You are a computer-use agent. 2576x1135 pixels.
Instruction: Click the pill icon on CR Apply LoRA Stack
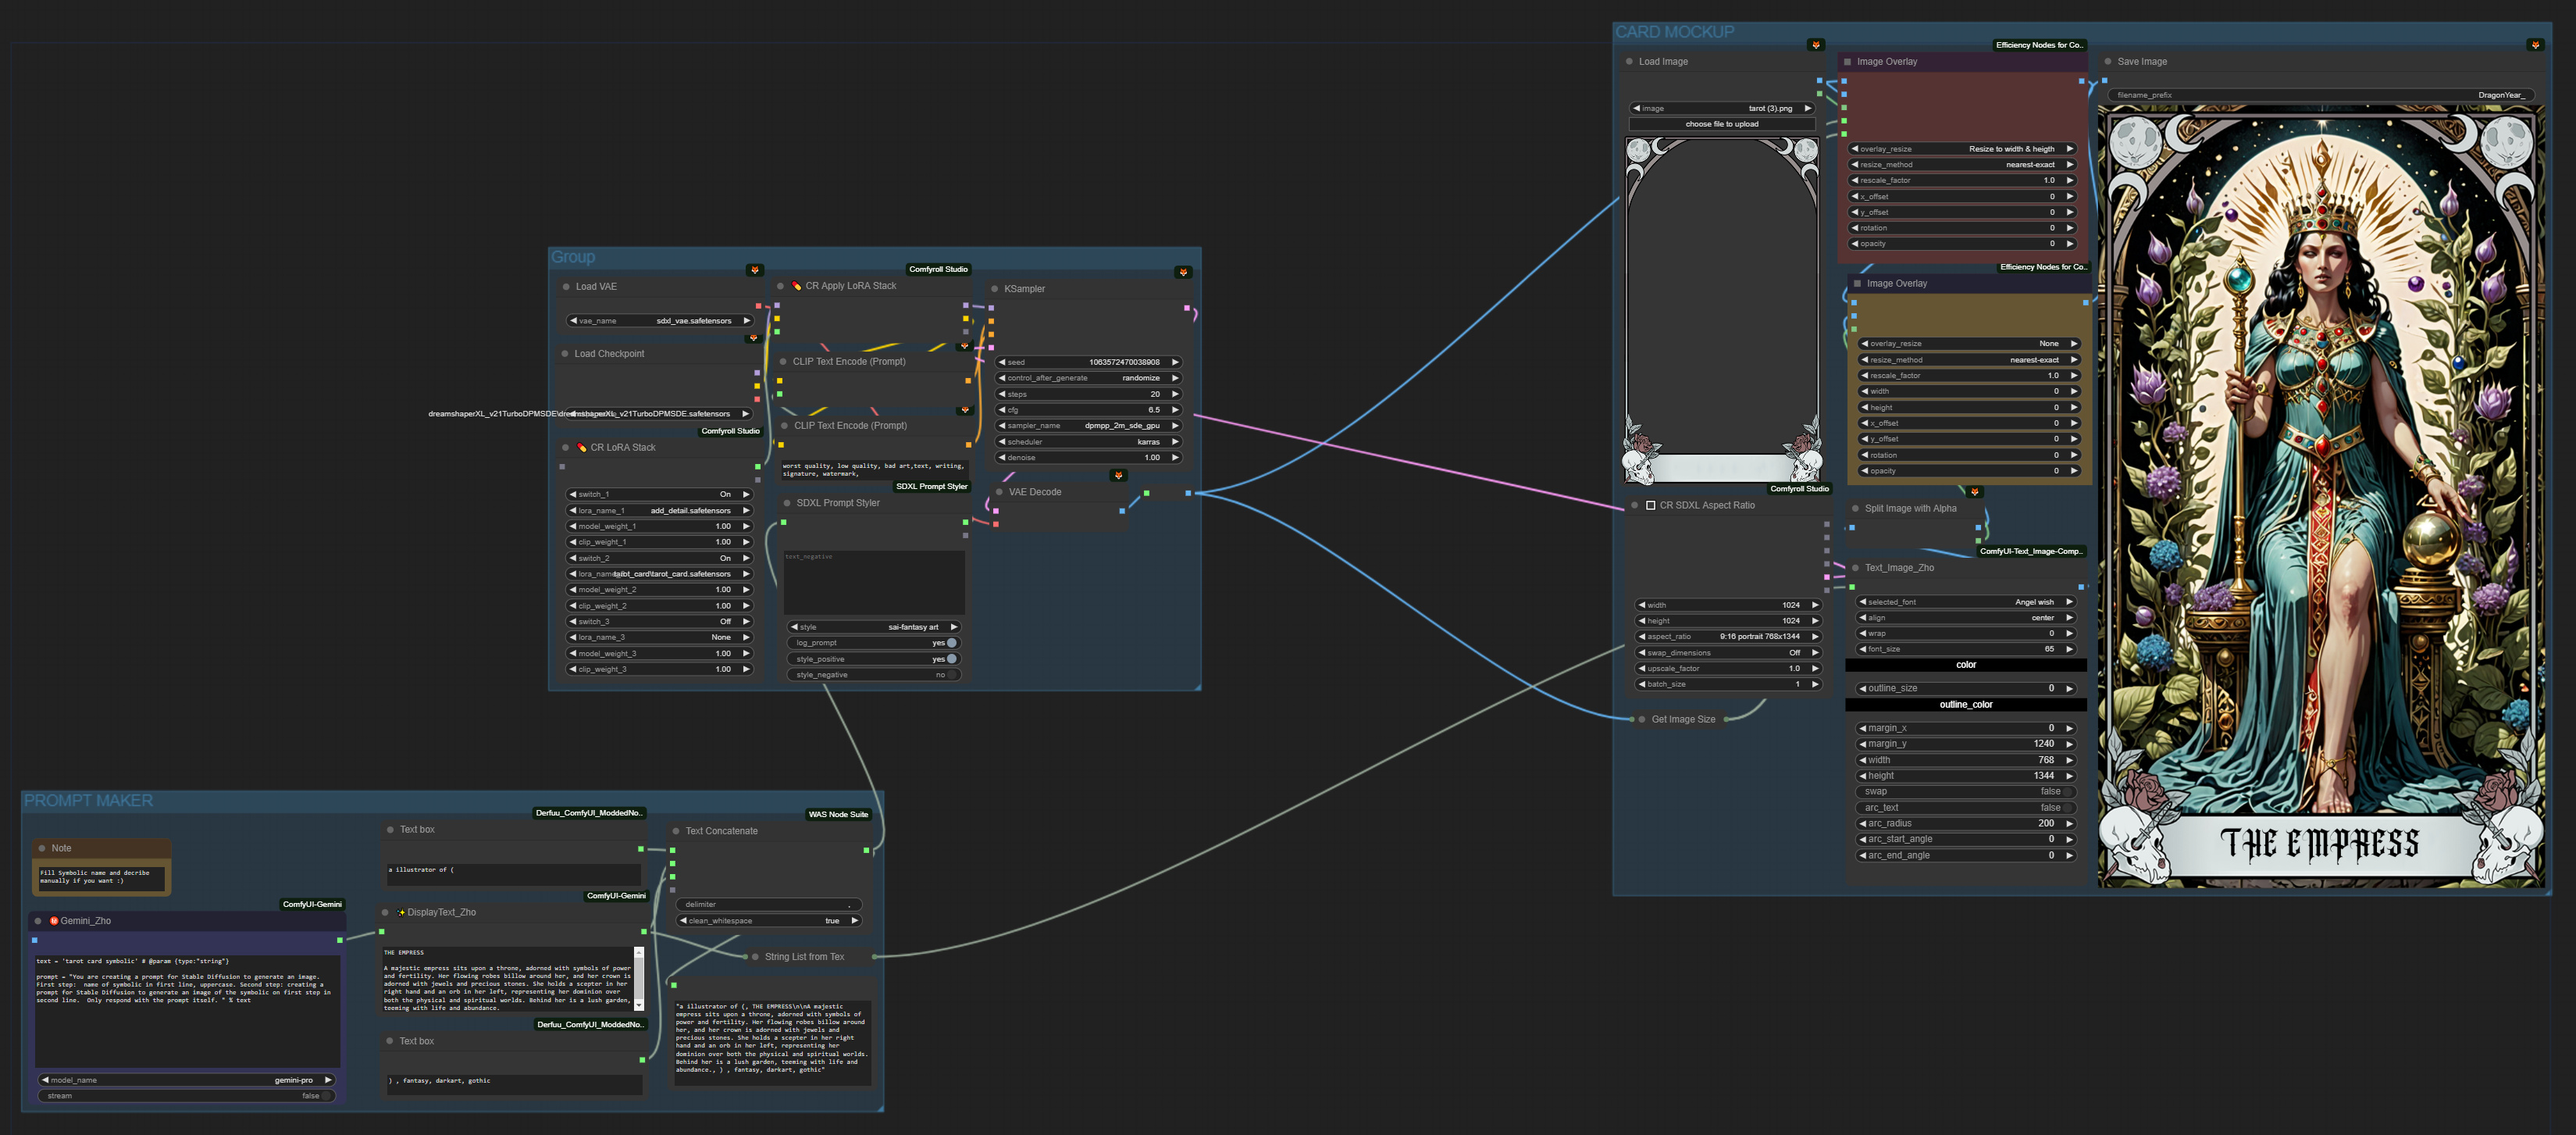(797, 284)
